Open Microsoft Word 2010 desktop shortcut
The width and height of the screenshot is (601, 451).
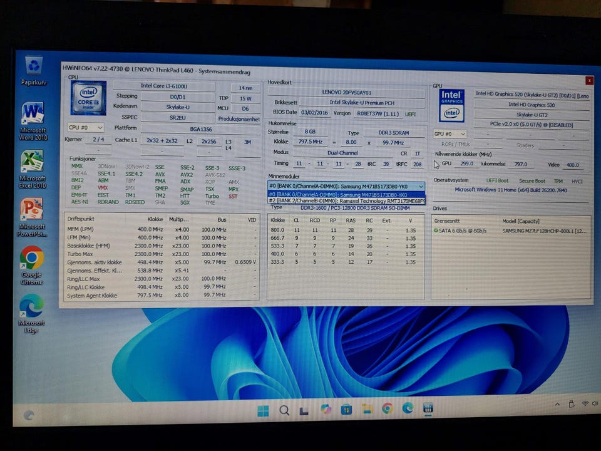tap(33, 121)
